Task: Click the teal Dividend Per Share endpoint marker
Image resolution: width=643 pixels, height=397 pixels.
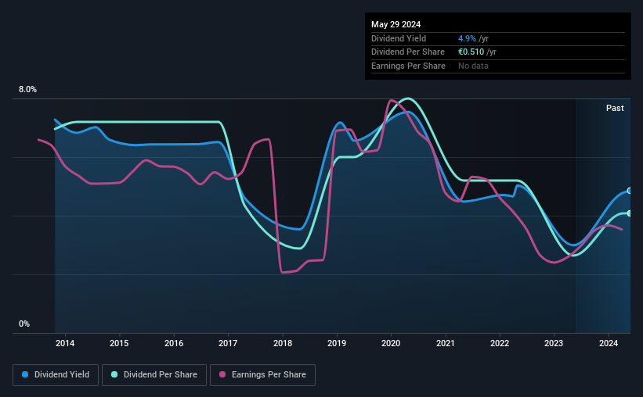Action: (630, 213)
